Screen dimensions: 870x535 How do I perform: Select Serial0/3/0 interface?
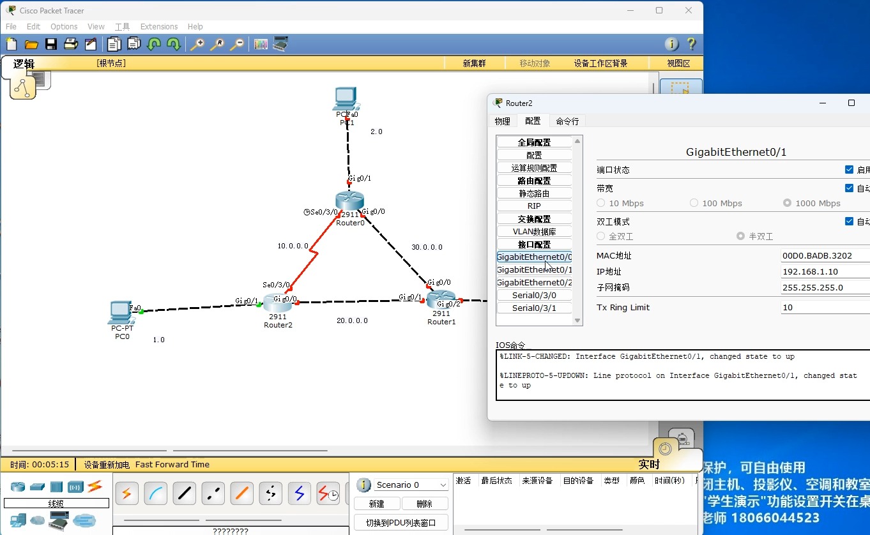coord(534,296)
